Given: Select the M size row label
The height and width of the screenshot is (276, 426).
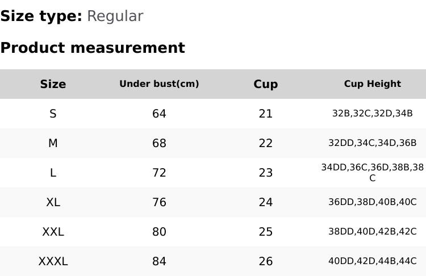Looking at the screenshot, I should pyautogui.click(x=53, y=143).
